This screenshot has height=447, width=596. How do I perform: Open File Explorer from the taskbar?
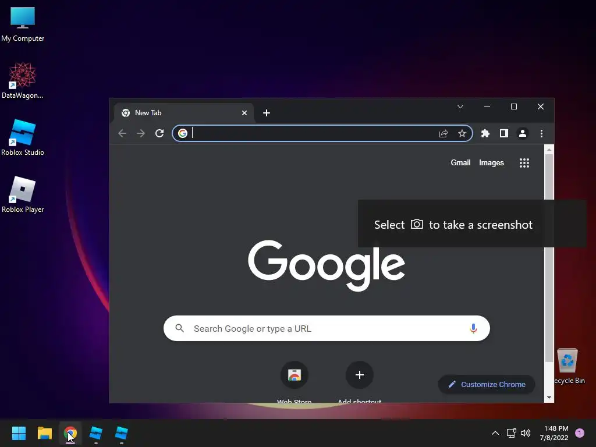coord(44,433)
